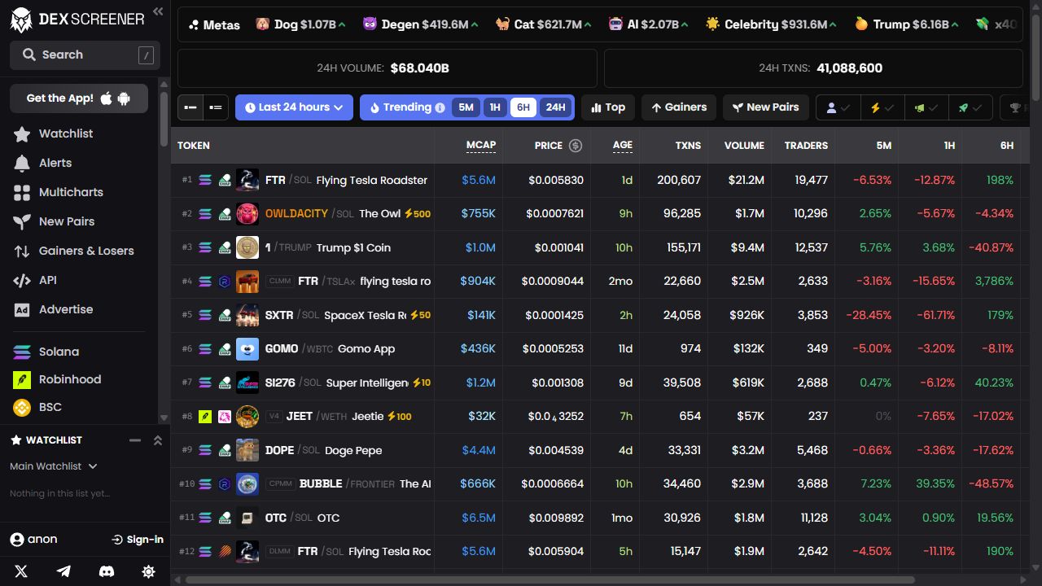Screen dimensions: 1042x586
Task: Open the Telegram icon in sidebar footer
Action: click(x=63, y=571)
